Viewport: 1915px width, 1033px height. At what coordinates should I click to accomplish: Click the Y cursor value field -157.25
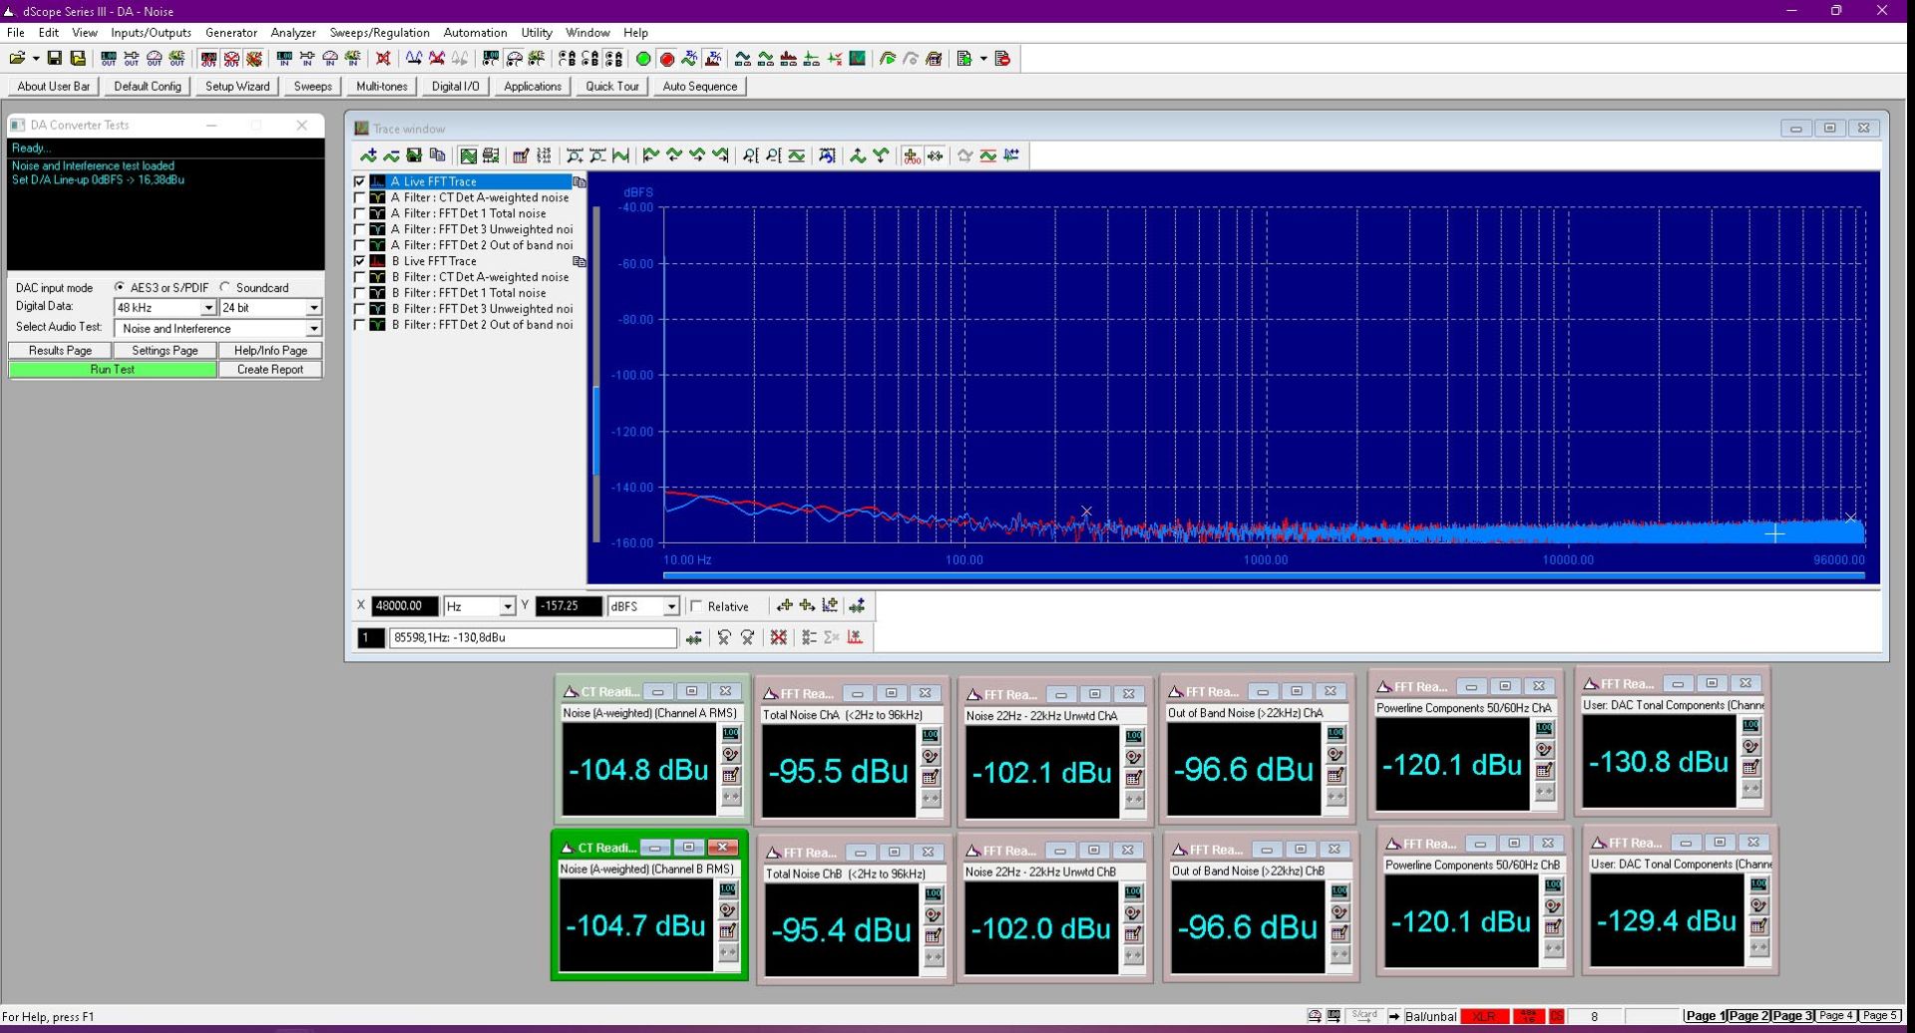pyautogui.click(x=569, y=606)
